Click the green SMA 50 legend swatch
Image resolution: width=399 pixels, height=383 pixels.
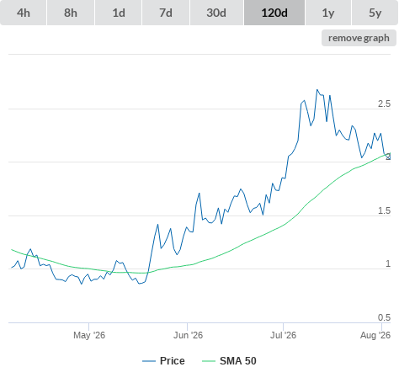(x=209, y=361)
